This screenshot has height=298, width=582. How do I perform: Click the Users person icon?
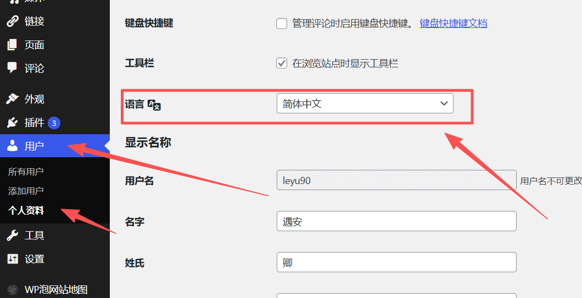coord(12,146)
